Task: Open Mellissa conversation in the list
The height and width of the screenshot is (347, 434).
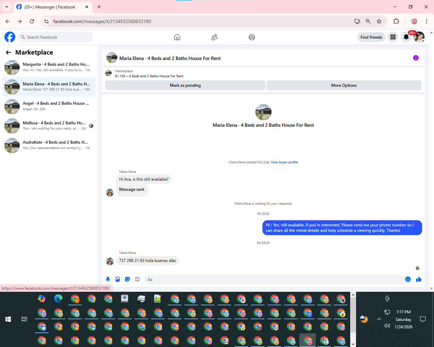Action: click(49, 126)
